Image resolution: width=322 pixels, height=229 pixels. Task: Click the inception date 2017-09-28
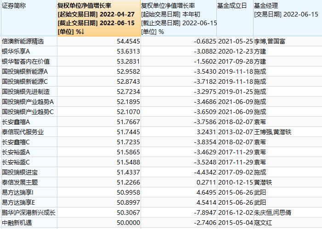[x=236, y=61]
